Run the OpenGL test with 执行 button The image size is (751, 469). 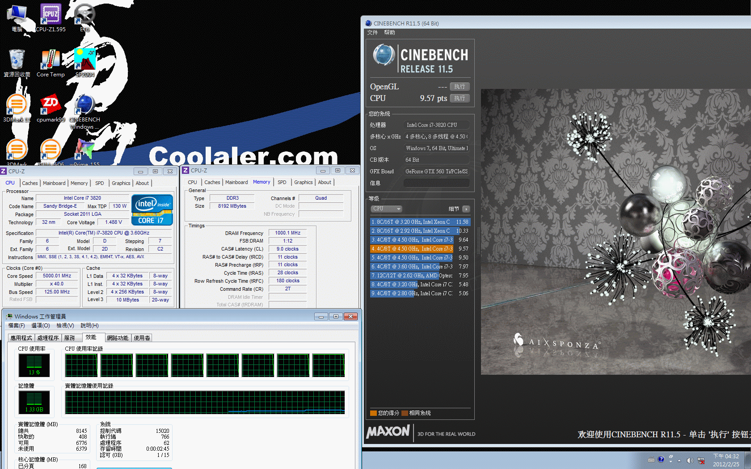tap(460, 87)
